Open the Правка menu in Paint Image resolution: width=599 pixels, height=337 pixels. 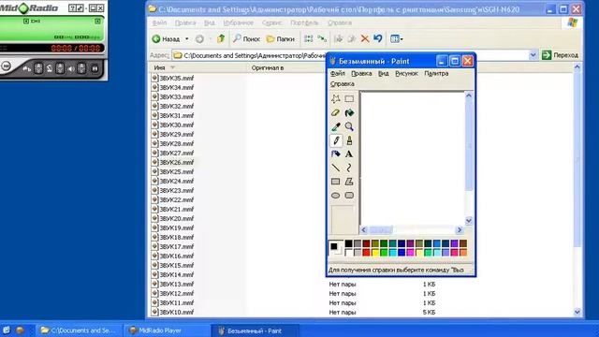[361, 73]
